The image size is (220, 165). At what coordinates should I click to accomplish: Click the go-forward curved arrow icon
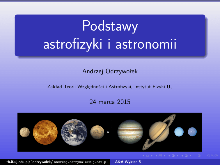215,156
